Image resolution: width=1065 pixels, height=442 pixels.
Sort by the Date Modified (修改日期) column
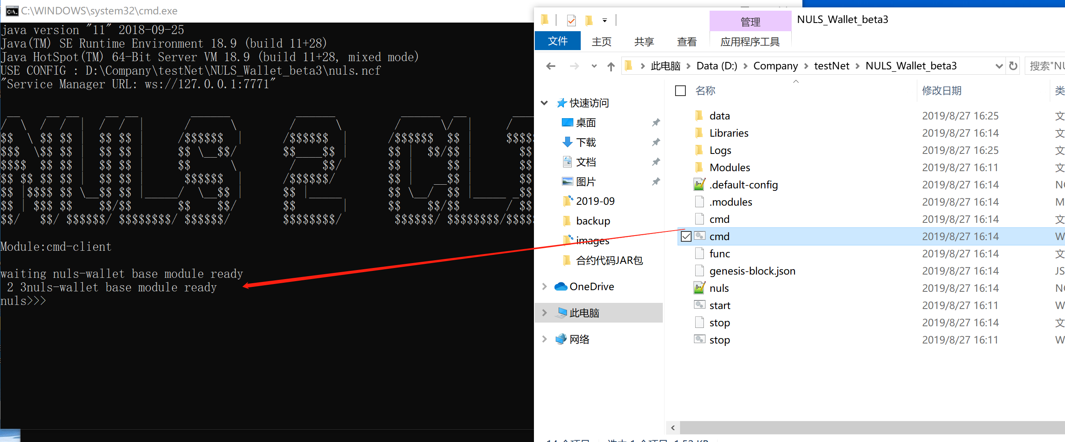tap(941, 91)
